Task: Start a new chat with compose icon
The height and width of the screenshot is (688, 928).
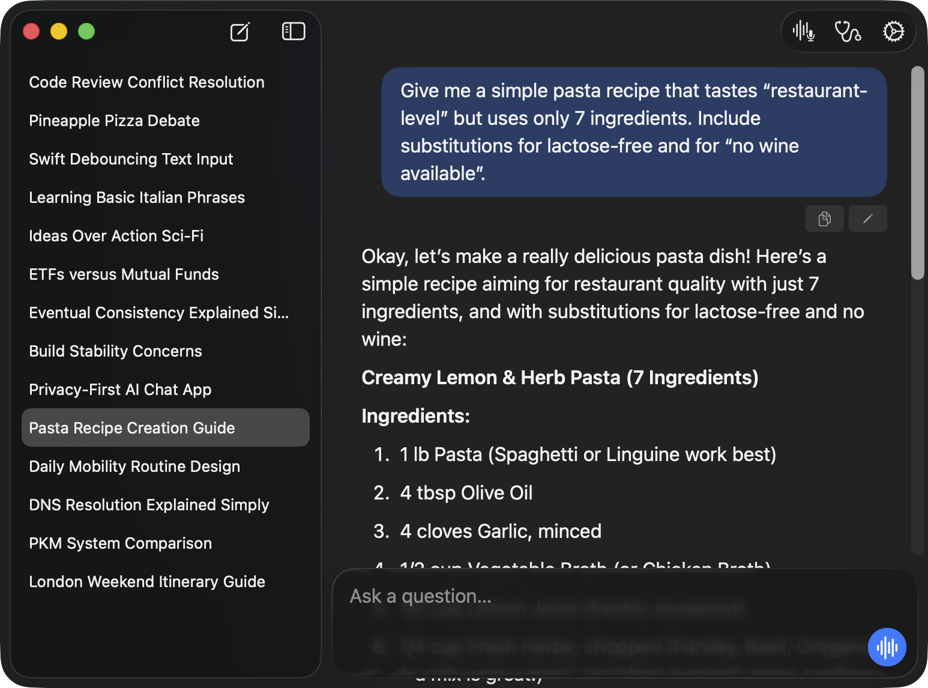Action: tap(240, 32)
